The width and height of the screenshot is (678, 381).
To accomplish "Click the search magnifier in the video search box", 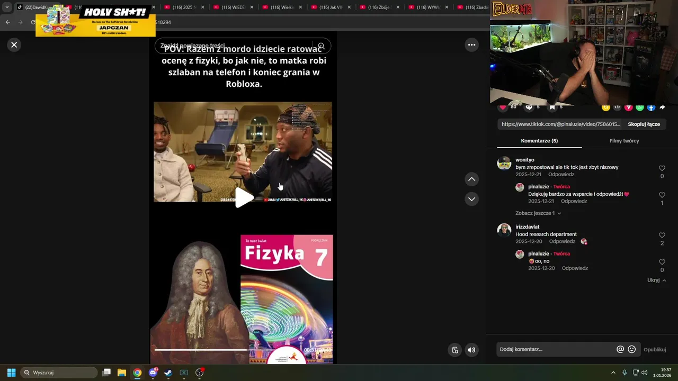I will pyautogui.click(x=321, y=46).
